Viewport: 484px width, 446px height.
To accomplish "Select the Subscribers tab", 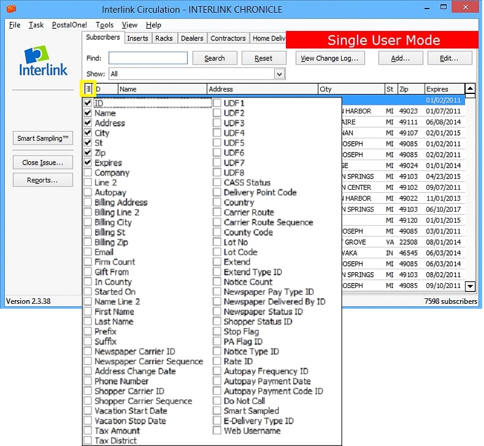I will (103, 37).
